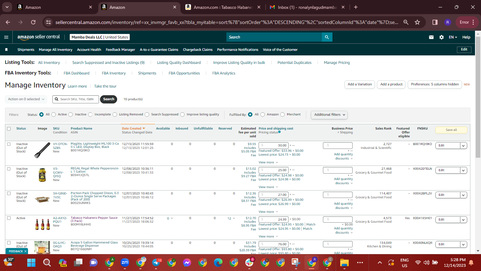Expand the Reserved 12 chevron for Tabasco

[234, 218]
